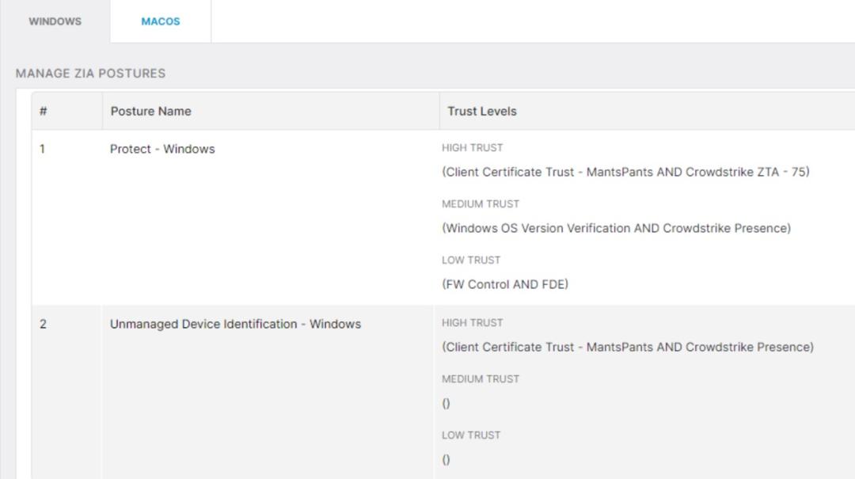Image resolution: width=855 pixels, height=479 pixels.
Task: Click Medium Trust label for Protect - Windows
Action: click(x=480, y=204)
